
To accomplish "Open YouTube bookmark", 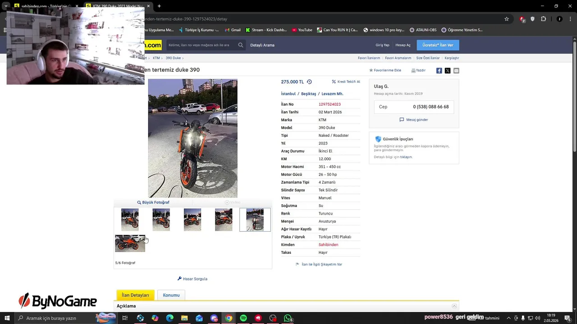I will [302, 30].
